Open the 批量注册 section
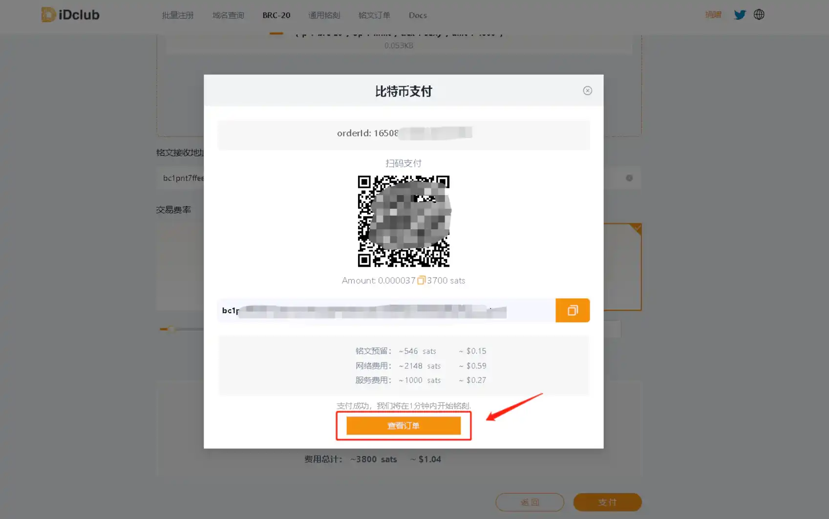The height and width of the screenshot is (519, 829). pyautogui.click(x=177, y=15)
